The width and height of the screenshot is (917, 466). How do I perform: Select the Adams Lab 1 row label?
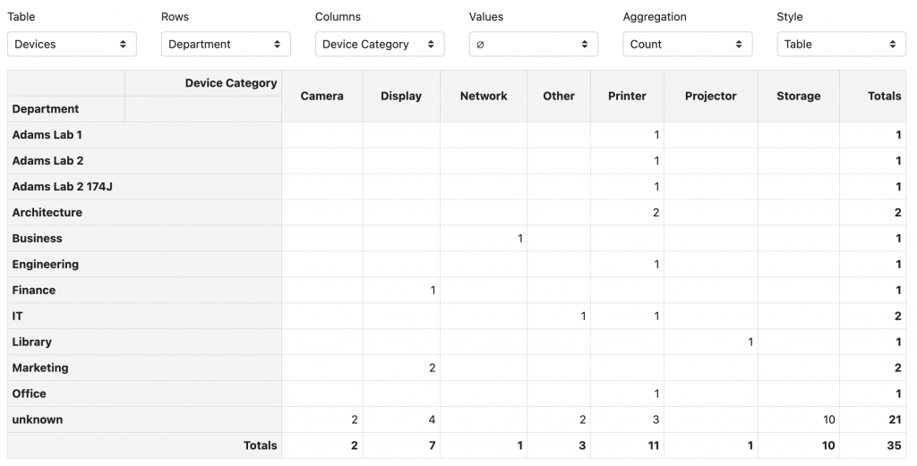click(47, 135)
